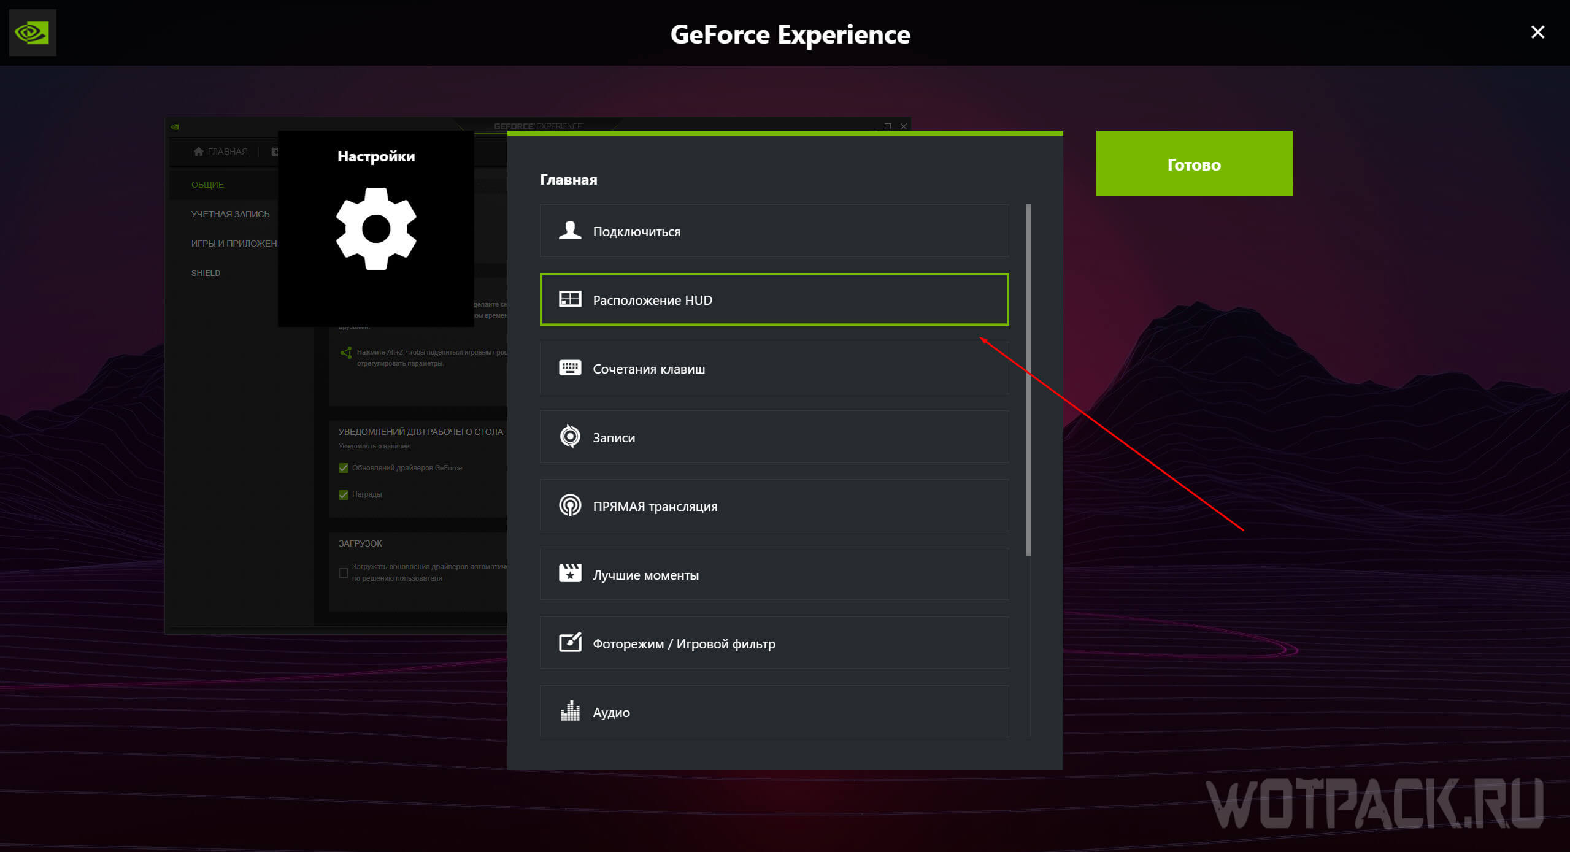Click the HUD layout grid icon

tap(570, 299)
